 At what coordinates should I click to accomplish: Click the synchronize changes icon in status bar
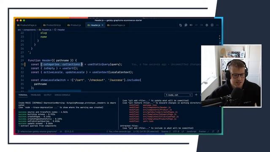(61, 131)
